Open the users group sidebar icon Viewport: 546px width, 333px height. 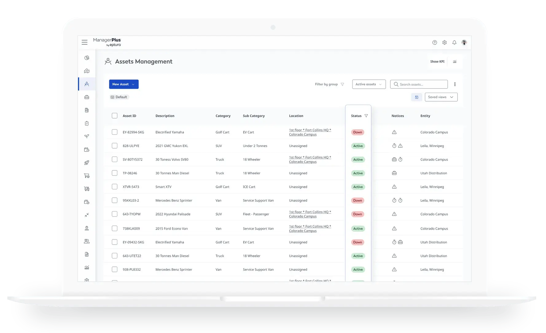(x=87, y=241)
